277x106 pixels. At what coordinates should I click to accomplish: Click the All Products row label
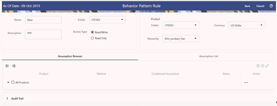tap(22, 83)
